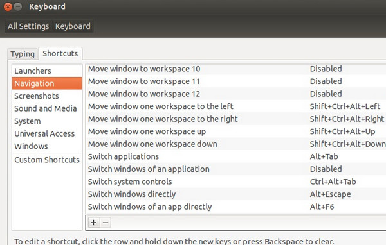Image resolution: width=386 pixels, height=245 pixels.
Task: Click Disabled value for workspace 11
Action: pyautogui.click(x=326, y=81)
